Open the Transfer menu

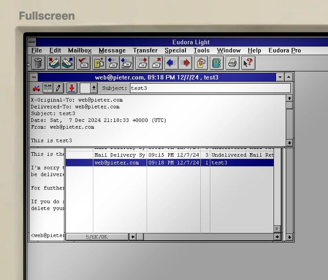tap(145, 50)
